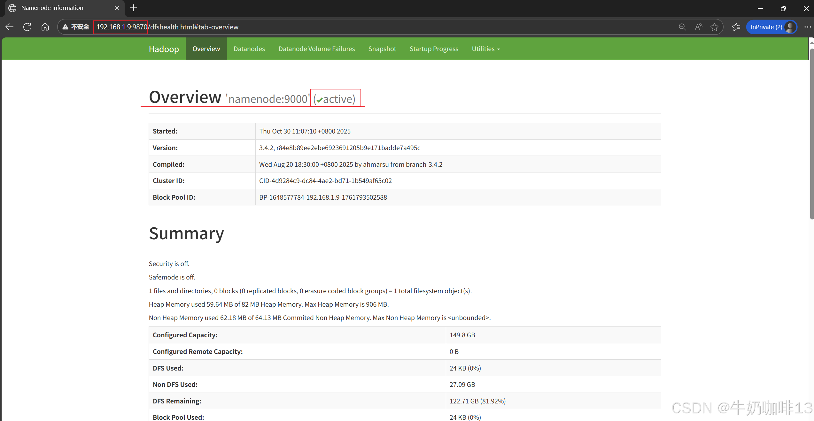Switch to the Datanodes tab
Image resolution: width=814 pixels, height=421 pixels.
(x=249, y=49)
